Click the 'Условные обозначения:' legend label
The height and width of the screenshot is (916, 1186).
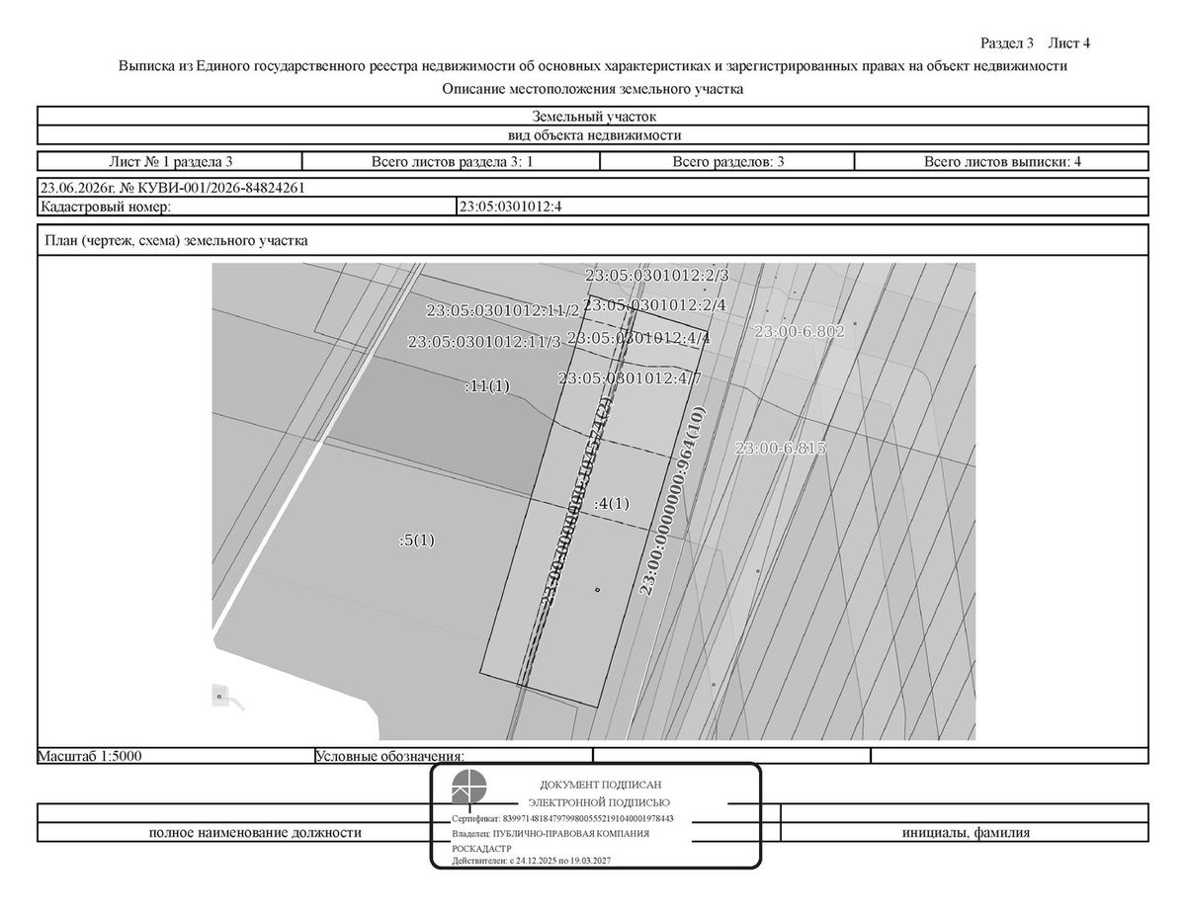tap(390, 756)
